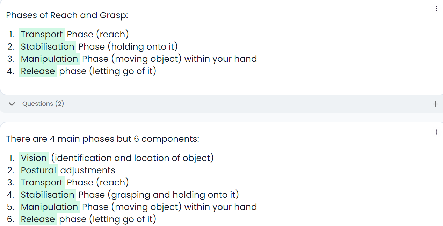Click '(identification and location of object)' text

132,158
